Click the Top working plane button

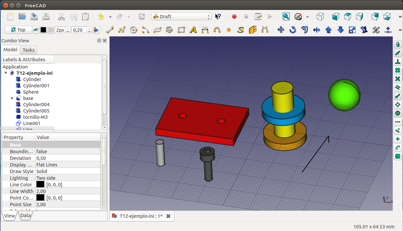[x=18, y=30]
